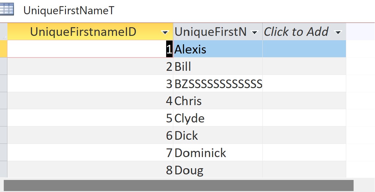Click the cell containing Chris
The height and width of the screenshot is (192, 375).
218,101
